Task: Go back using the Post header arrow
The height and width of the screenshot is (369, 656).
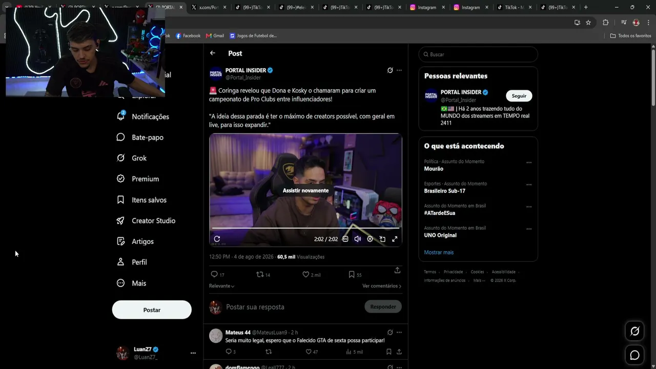Action: click(x=213, y=53)
